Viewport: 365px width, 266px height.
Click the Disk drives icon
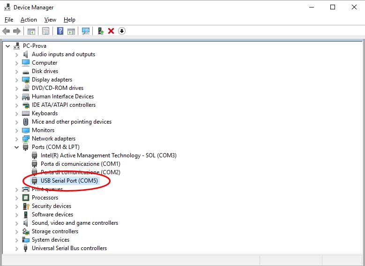[x=26, y=72]
